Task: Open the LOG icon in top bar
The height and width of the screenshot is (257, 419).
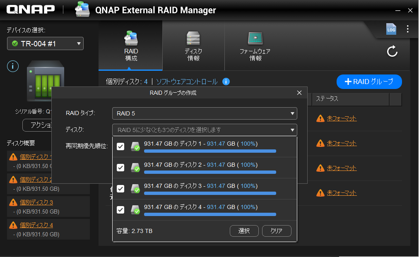Action: pos(391,29)
